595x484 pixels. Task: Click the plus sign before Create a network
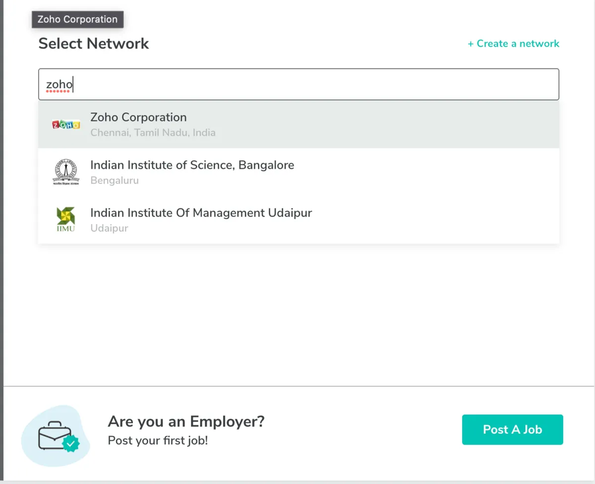pos(471,44)
